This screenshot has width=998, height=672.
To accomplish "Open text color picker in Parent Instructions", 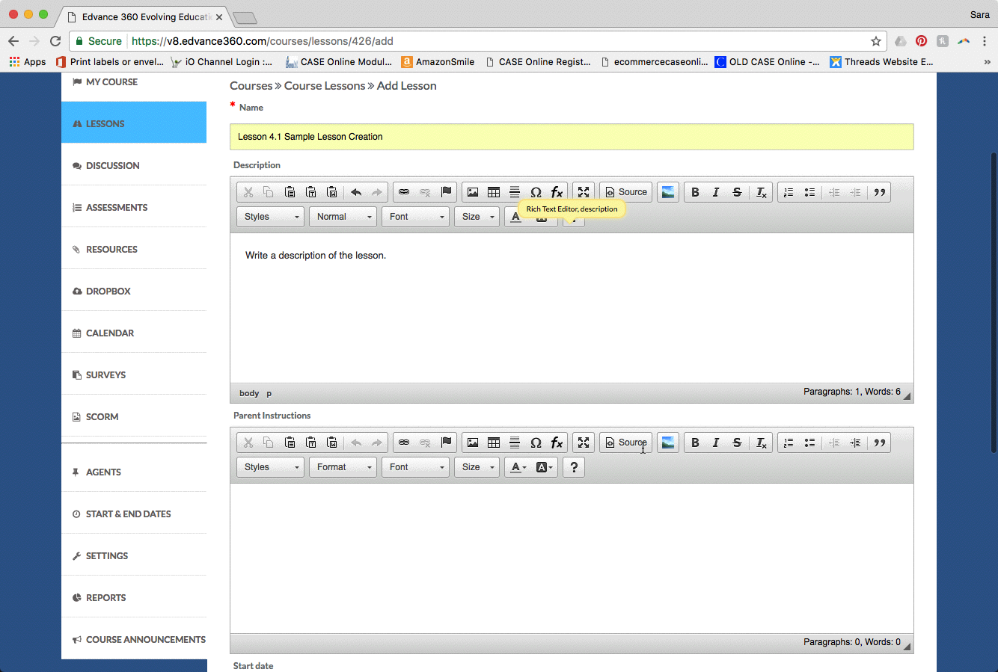I will pos(518,467).
